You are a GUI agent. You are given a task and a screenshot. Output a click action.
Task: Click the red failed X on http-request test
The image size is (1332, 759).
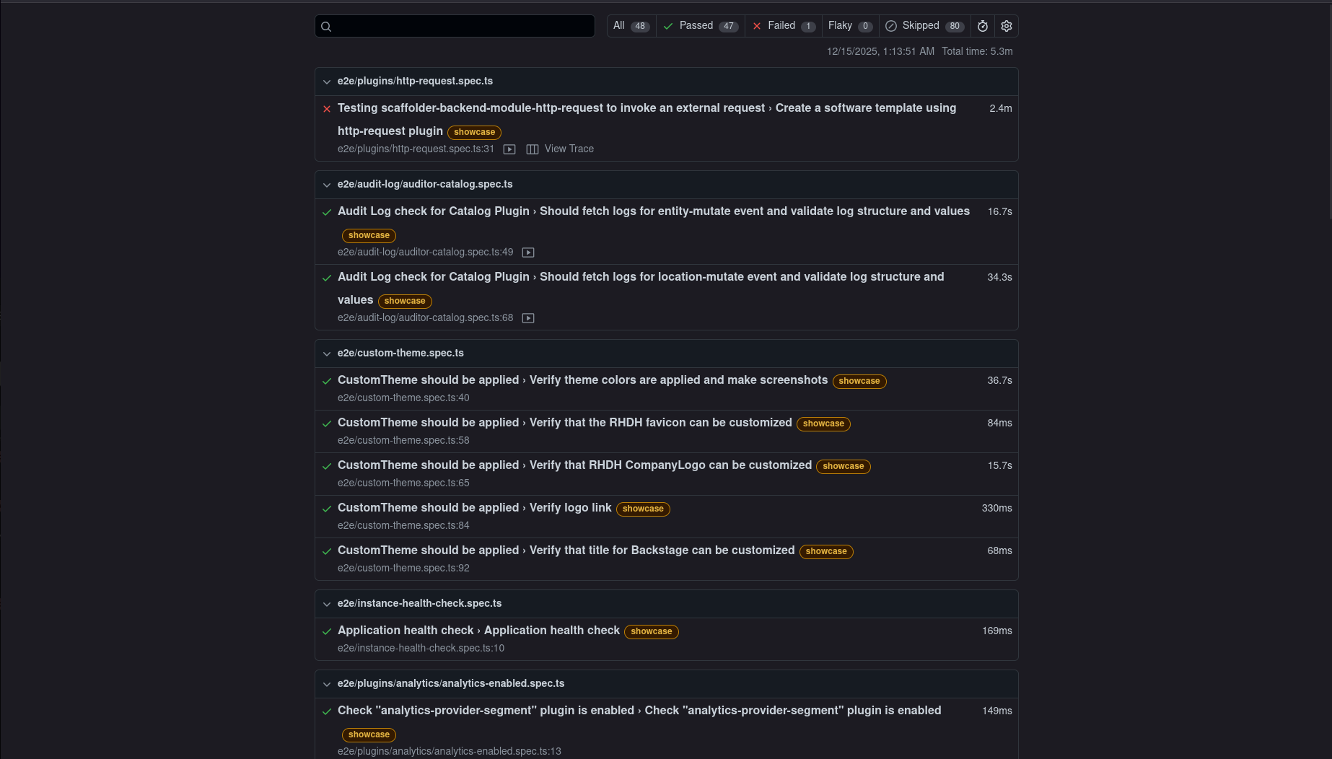[327, 109]
